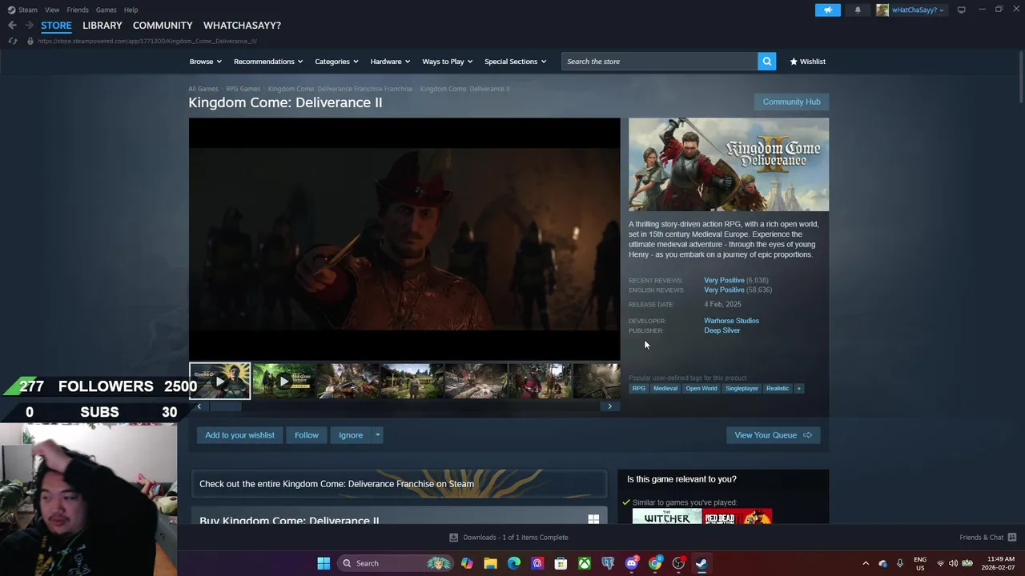Expand the Recommendations dropdown
1025x576 pixels.
(x=268, y=62)
